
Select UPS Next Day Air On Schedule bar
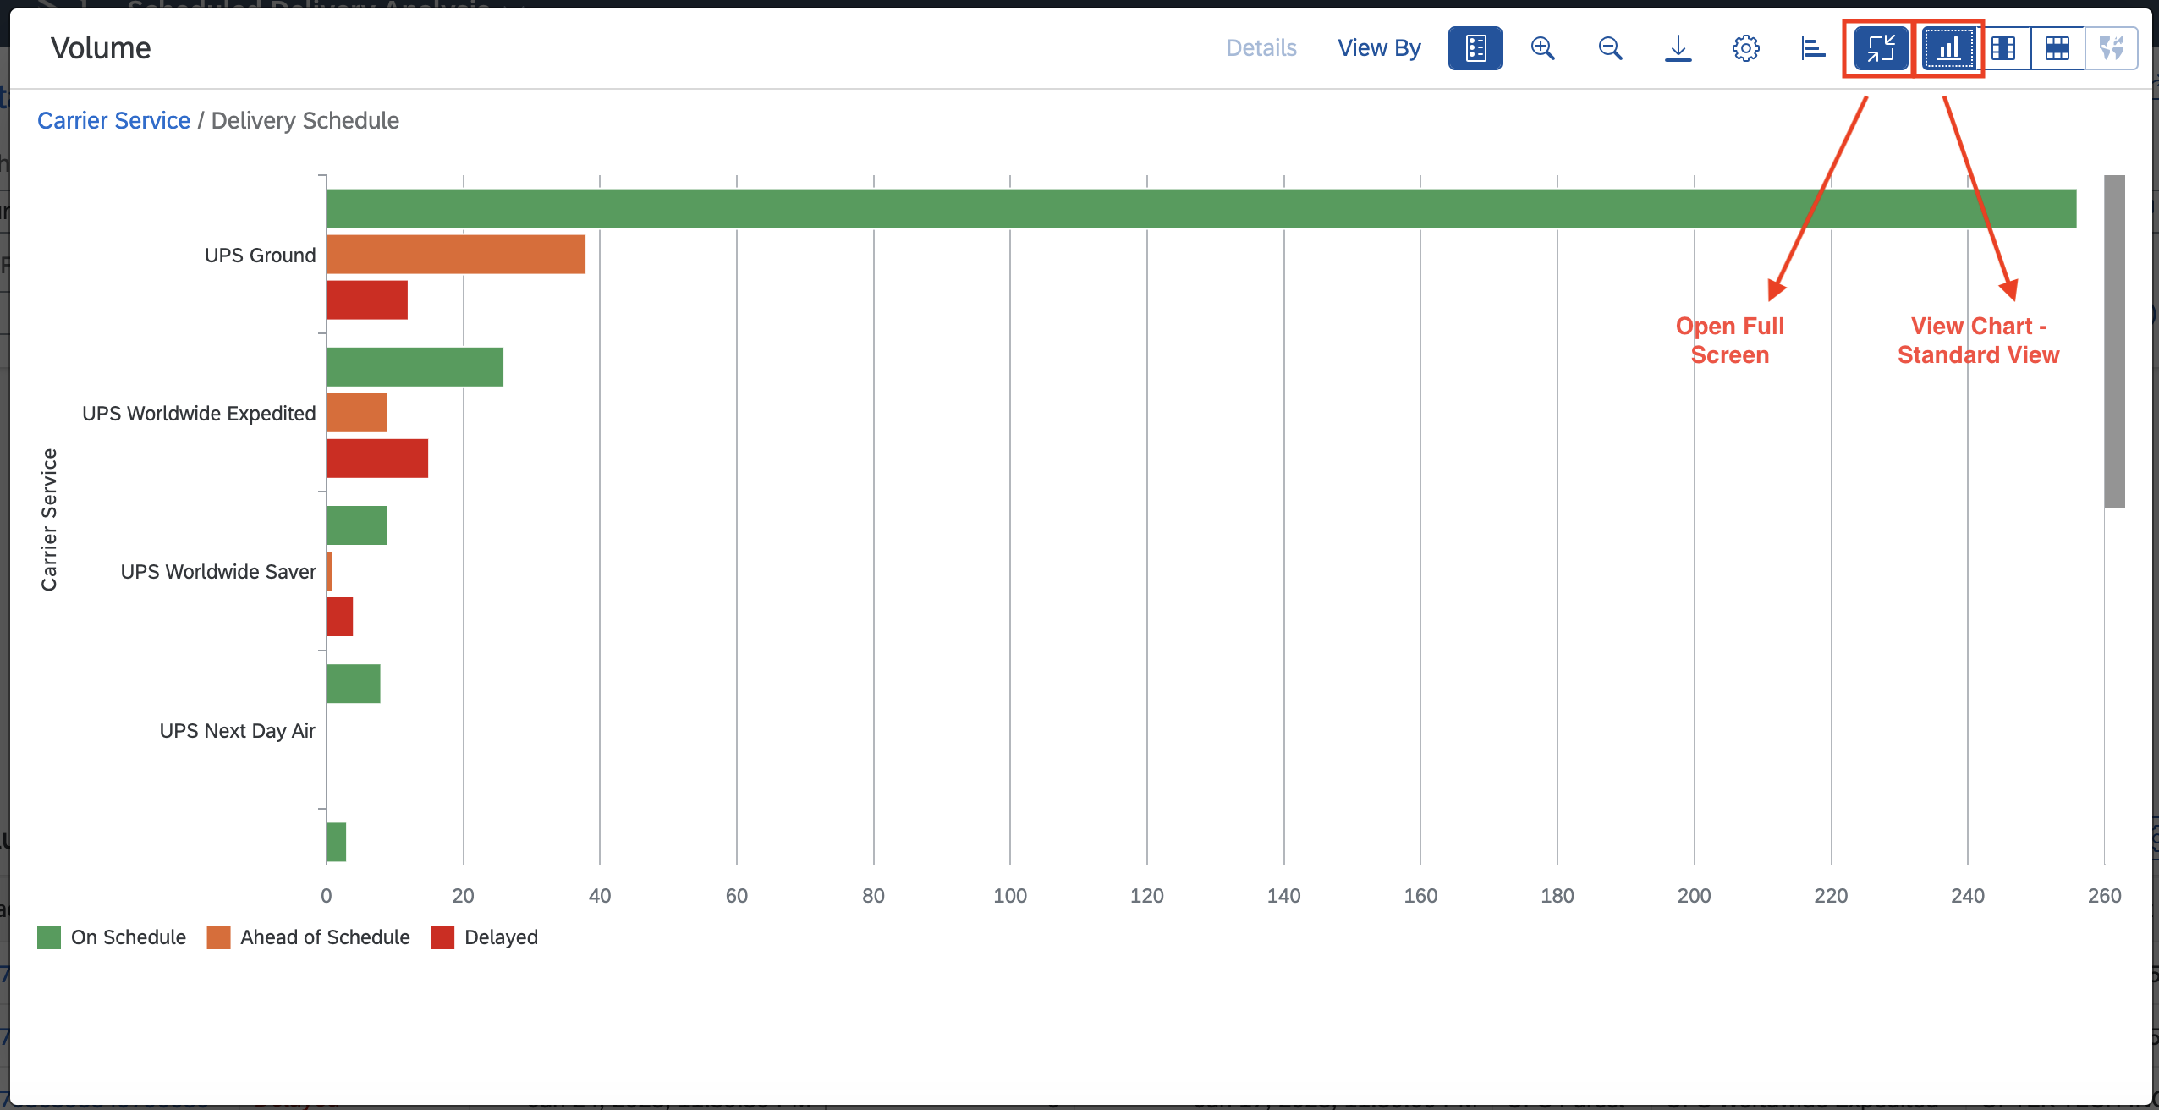point(354,683)
